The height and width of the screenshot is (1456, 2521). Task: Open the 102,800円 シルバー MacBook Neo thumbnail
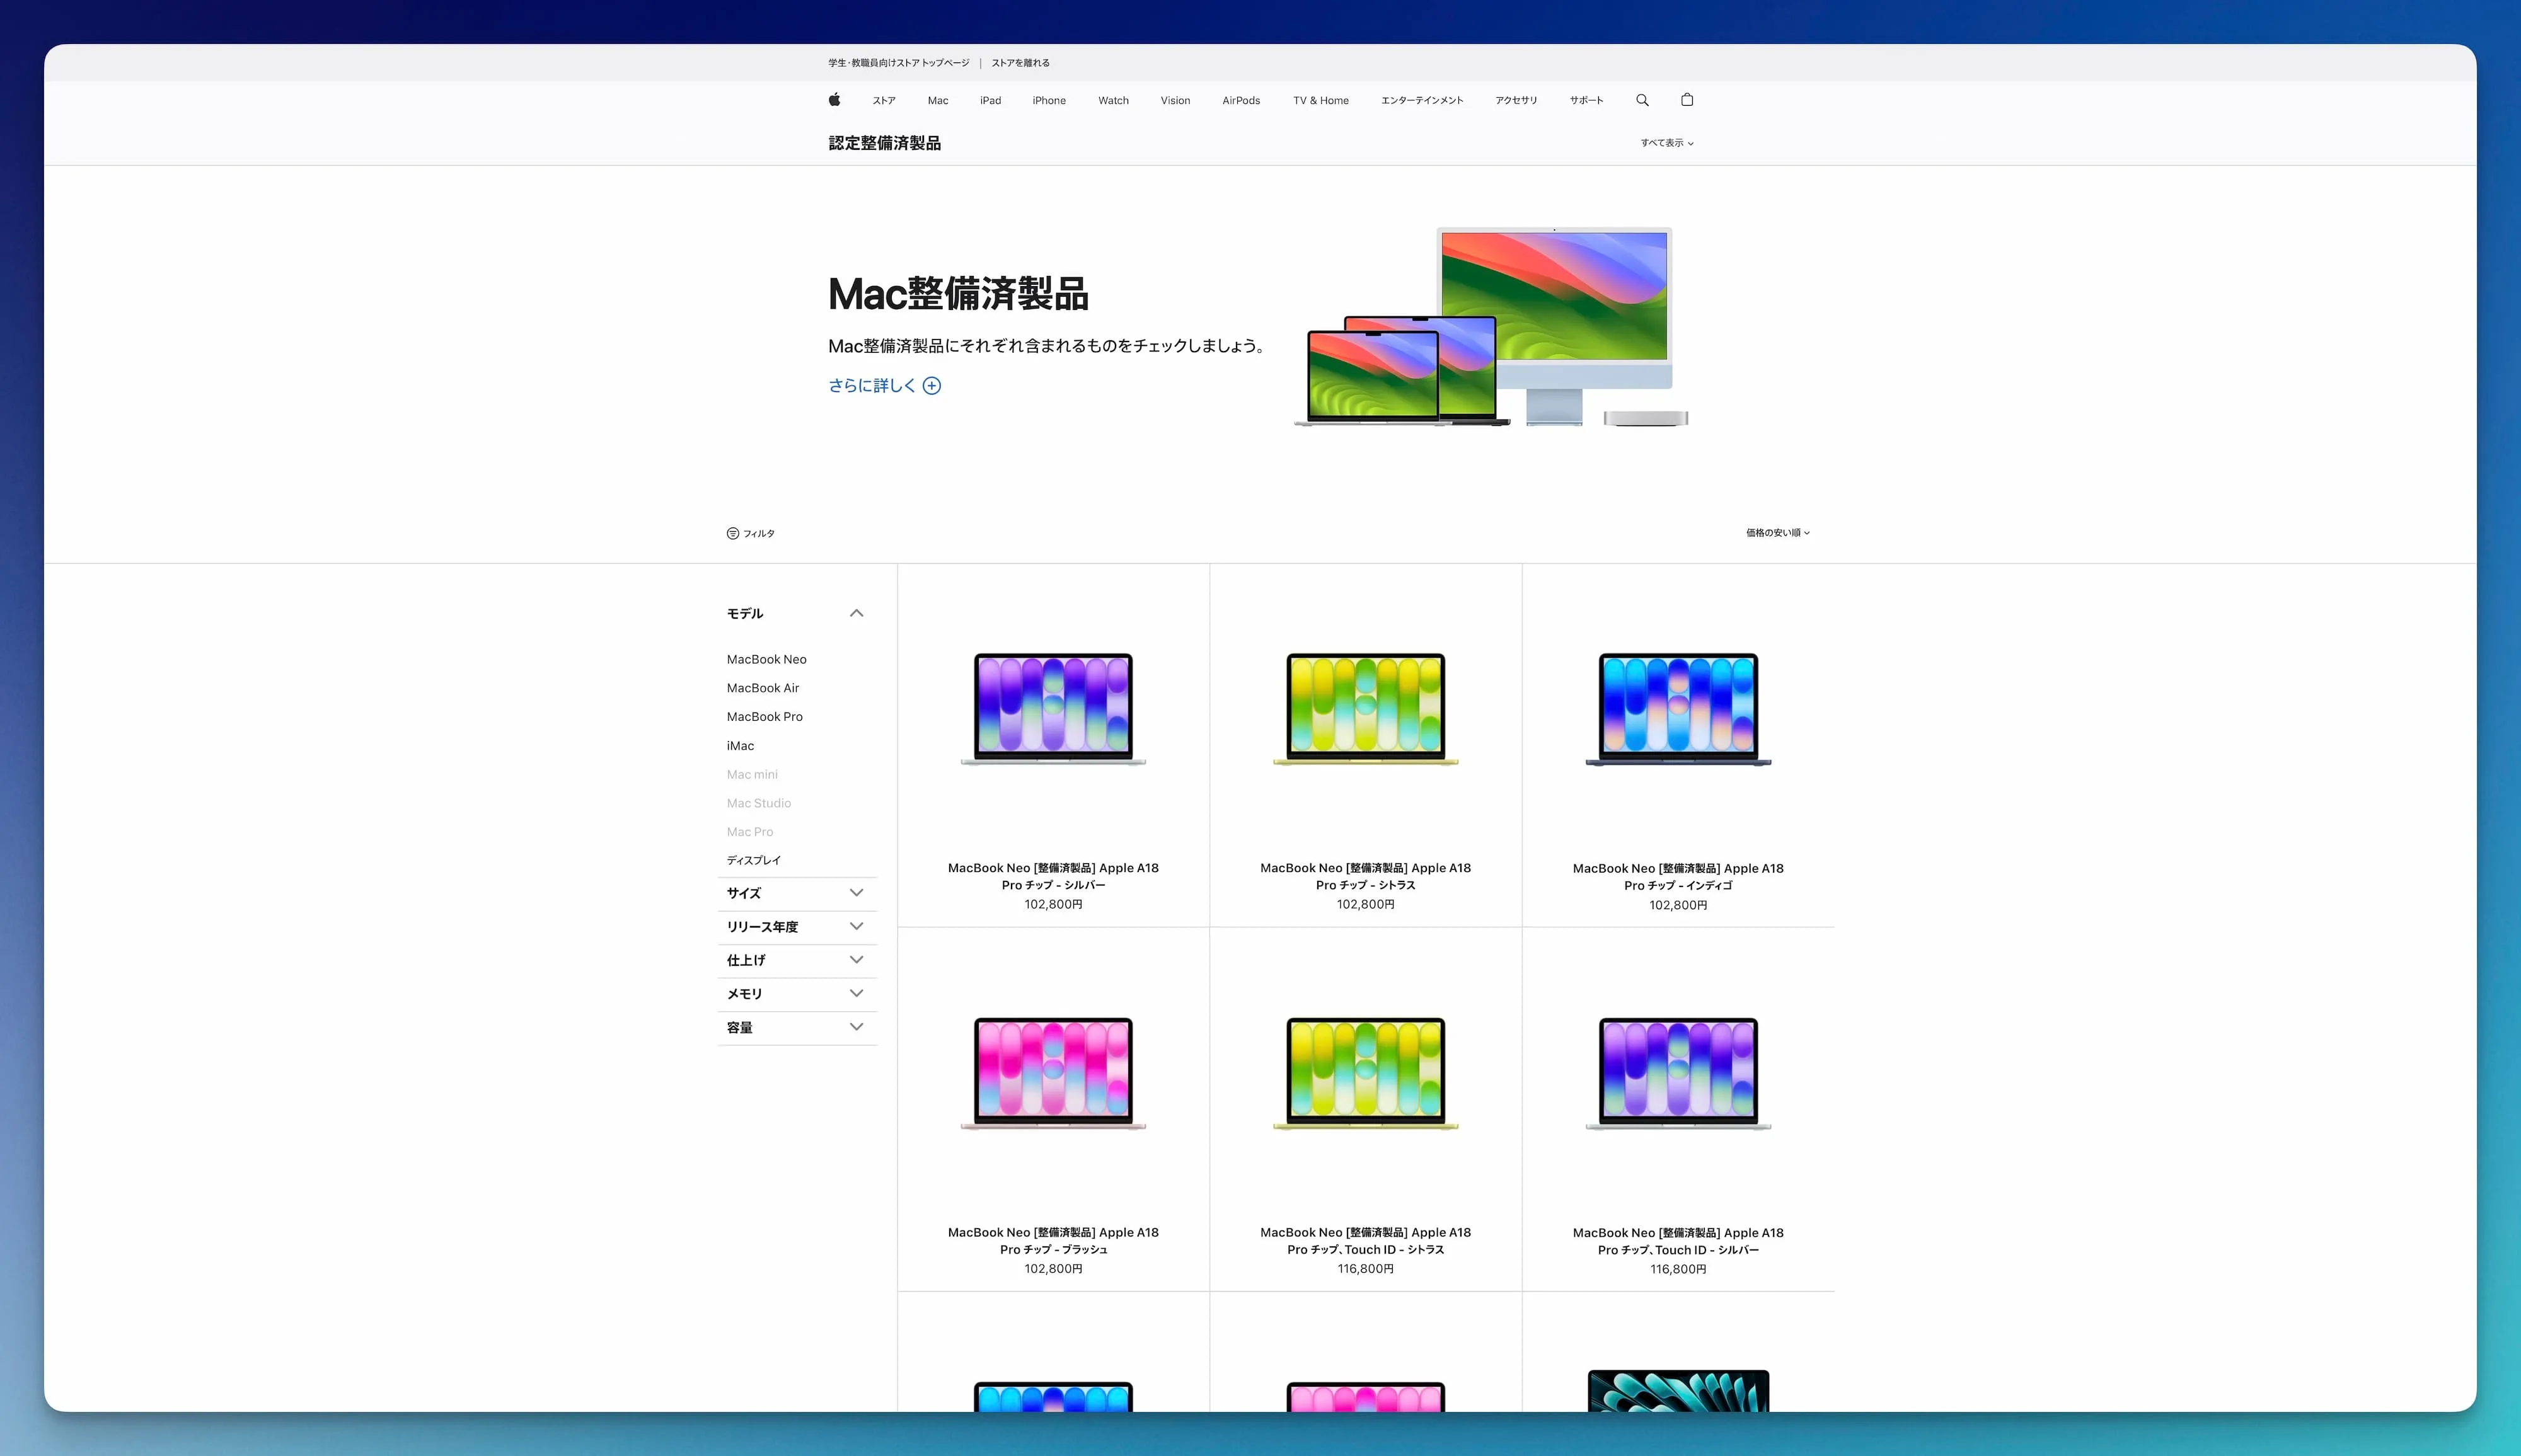1053,709
